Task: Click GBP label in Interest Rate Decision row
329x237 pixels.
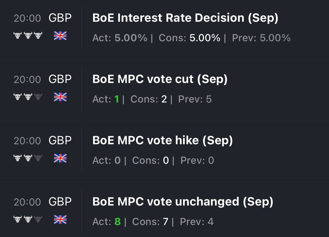Action: (60, 18)
